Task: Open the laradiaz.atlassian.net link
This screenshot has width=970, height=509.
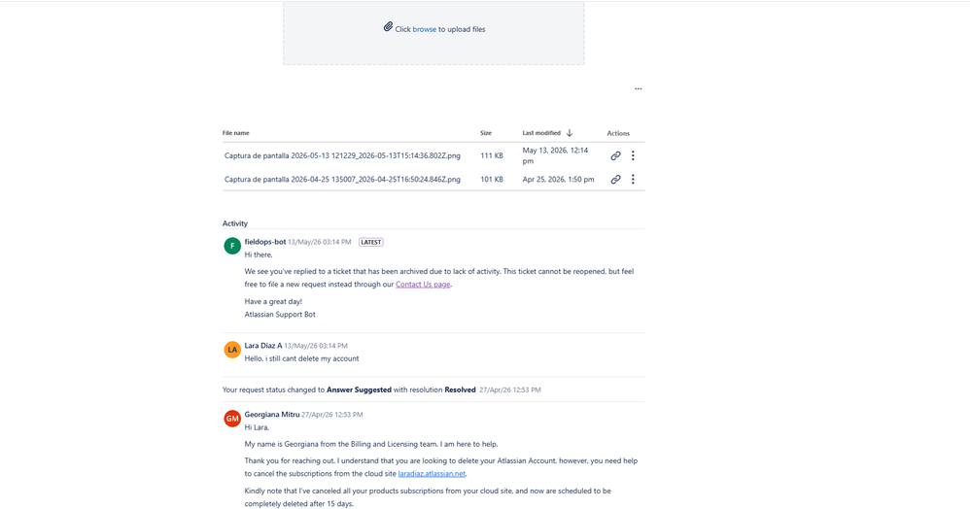Action: tap(432, 474)
